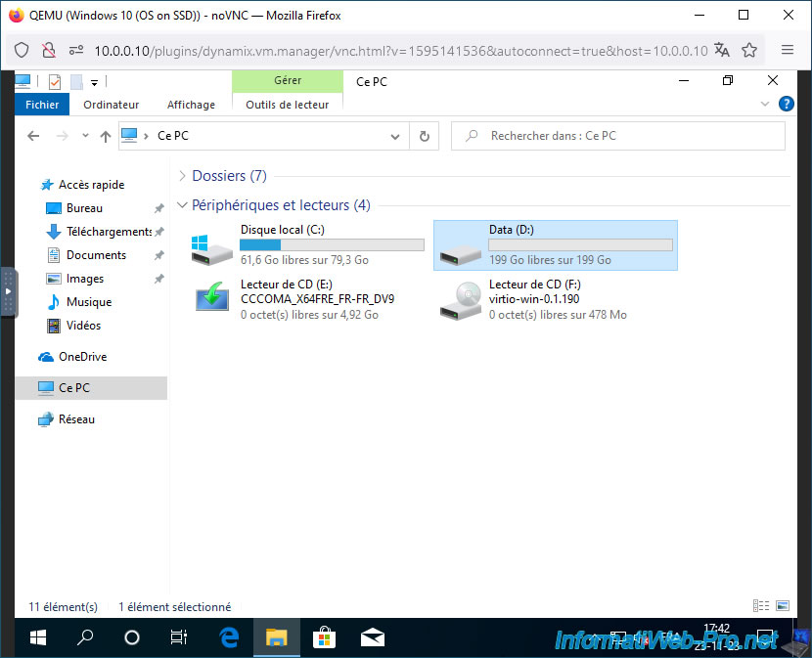
Task: Click the pin icon next to Documents
Action: pyautogui.click(x=159, y=255)
